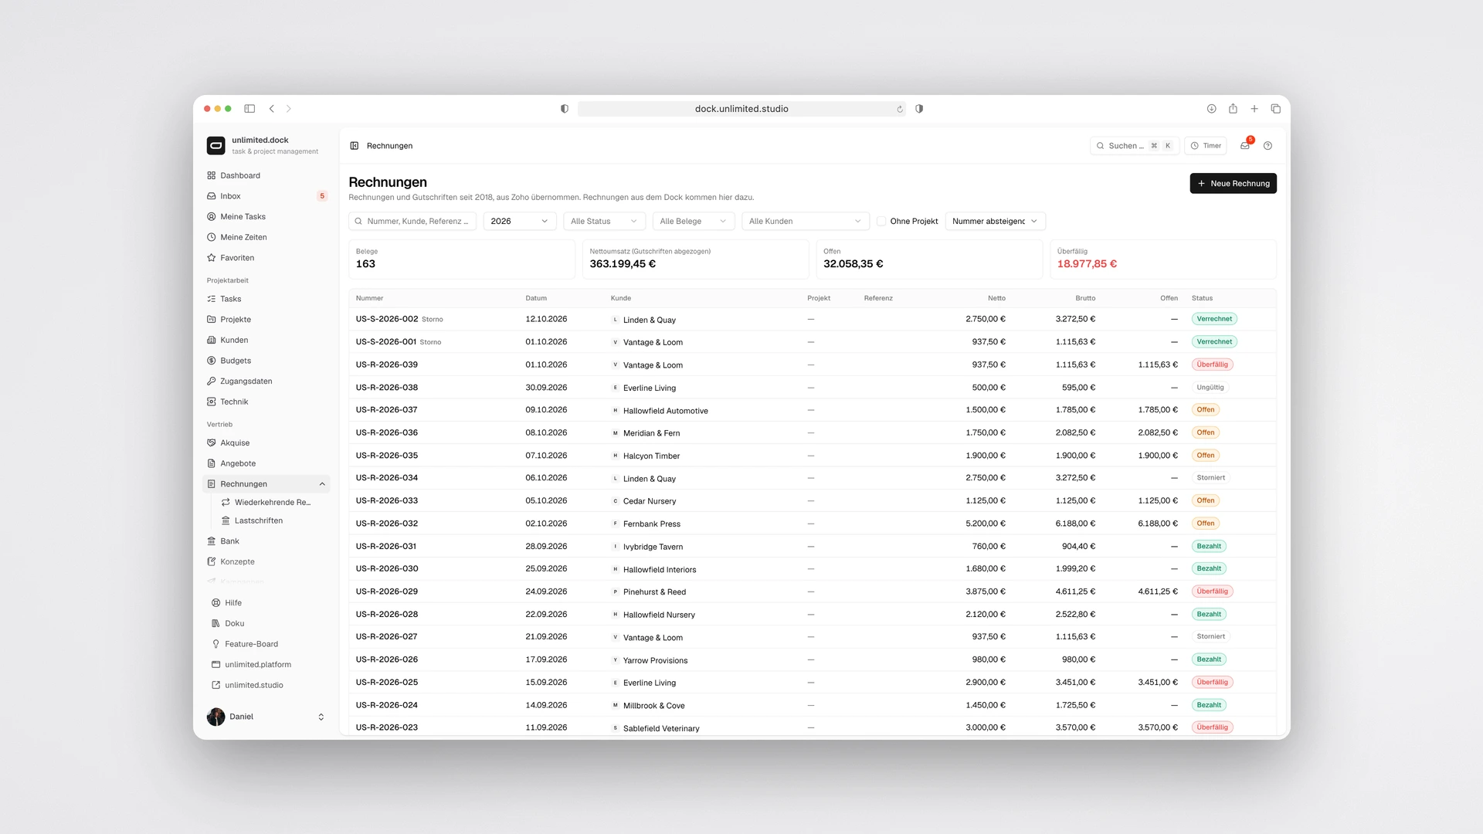Open the 2026 year dropdown
1483x834 pixels.
point(520,221)
